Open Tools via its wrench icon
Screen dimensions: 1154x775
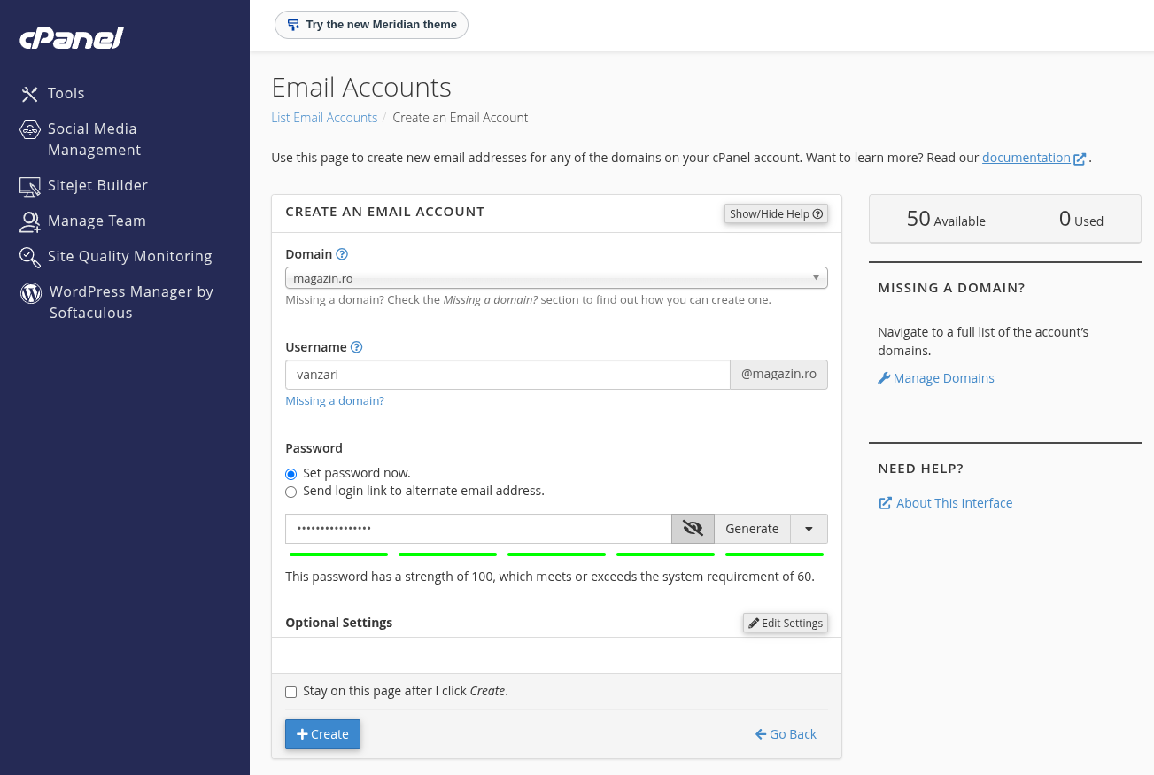[x=30, y=94]
